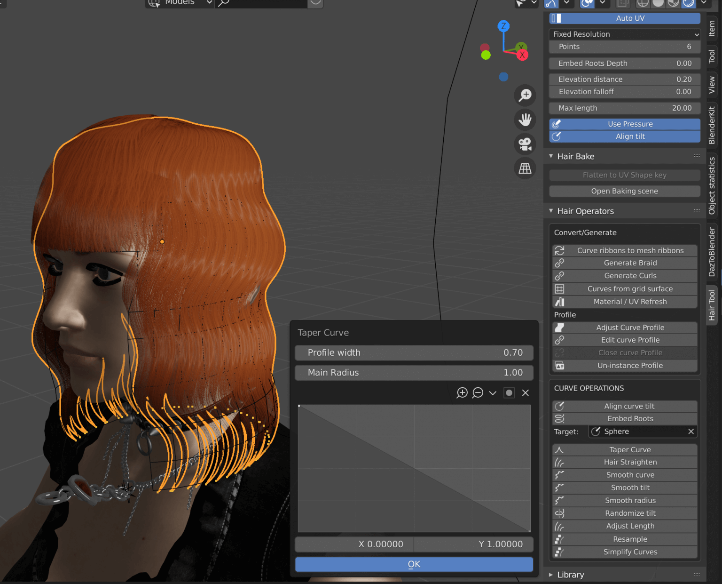
Task: Zoom in on the Taper Curve editor
Action: tap(462, 393)
